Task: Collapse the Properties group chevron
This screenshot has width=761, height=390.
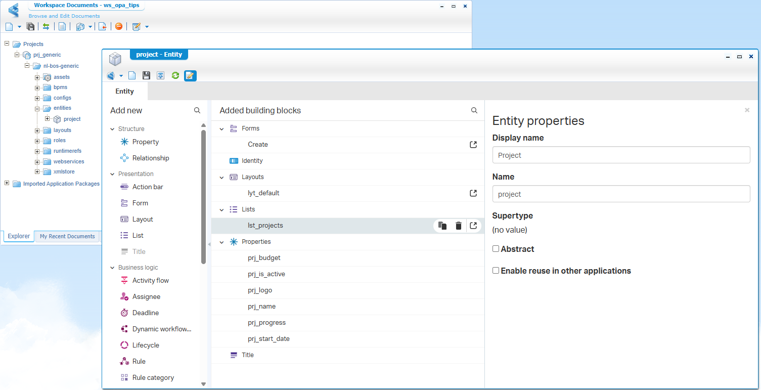Action: tap(221, 242)
